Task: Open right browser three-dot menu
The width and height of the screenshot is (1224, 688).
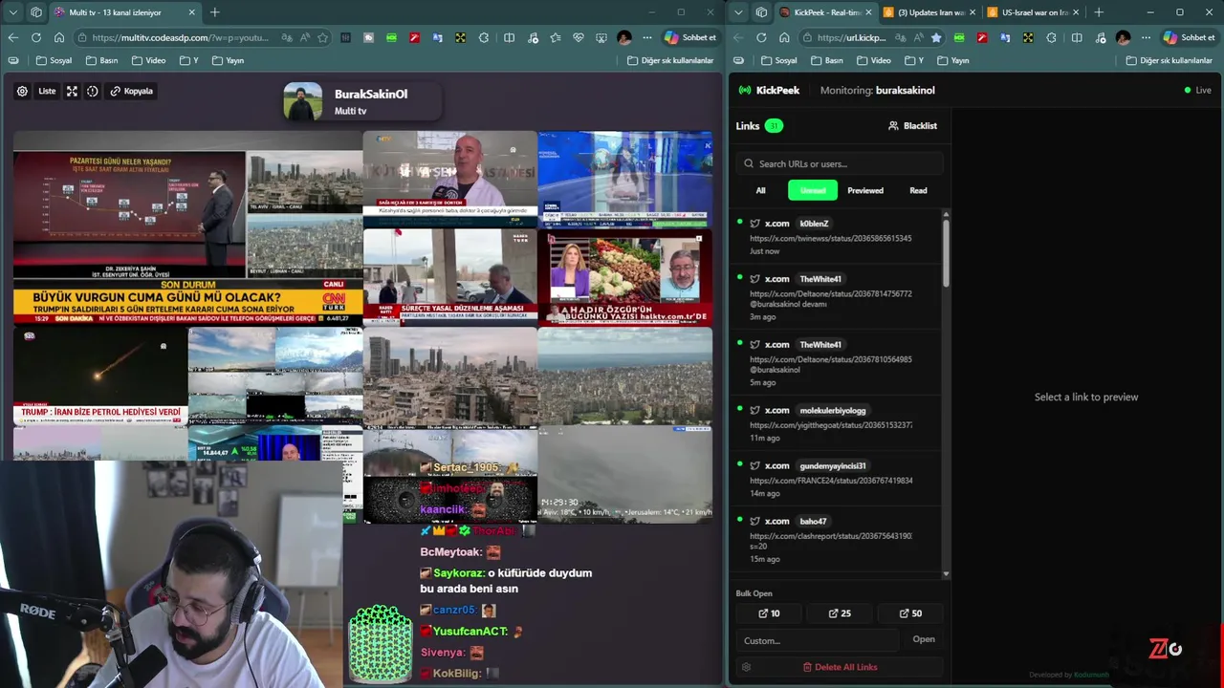Action: pyautogui.click(x=1146, y=37)
